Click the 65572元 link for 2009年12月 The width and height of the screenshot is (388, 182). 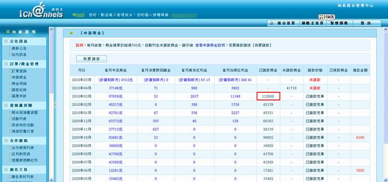pyautogui.click(x=115, y=121)
